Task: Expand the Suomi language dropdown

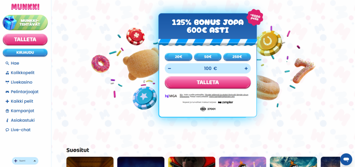Action: click(25, 161)
